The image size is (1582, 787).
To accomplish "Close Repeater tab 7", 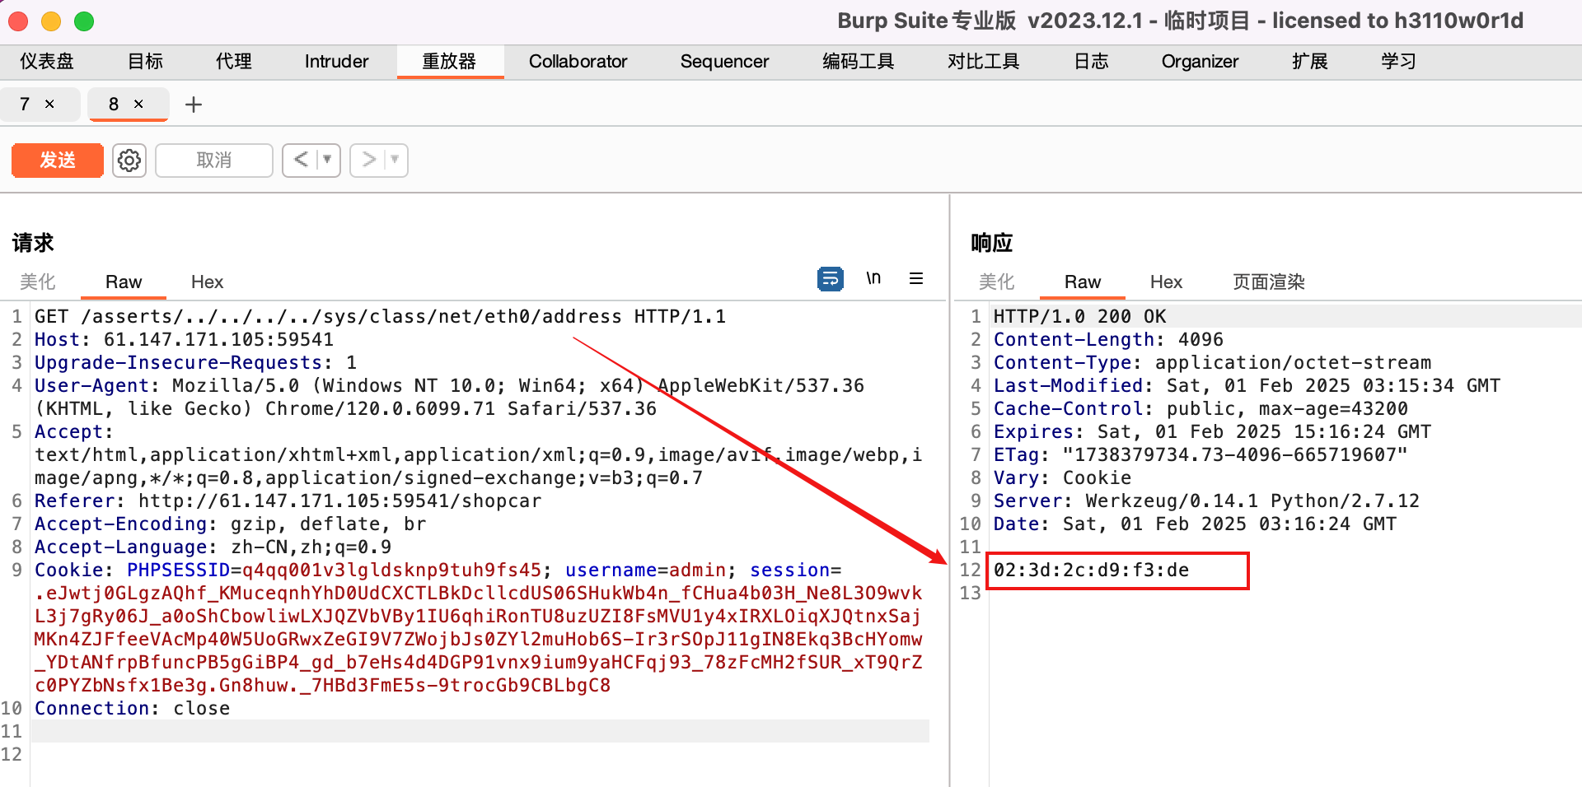I will [x=51, y=105].
